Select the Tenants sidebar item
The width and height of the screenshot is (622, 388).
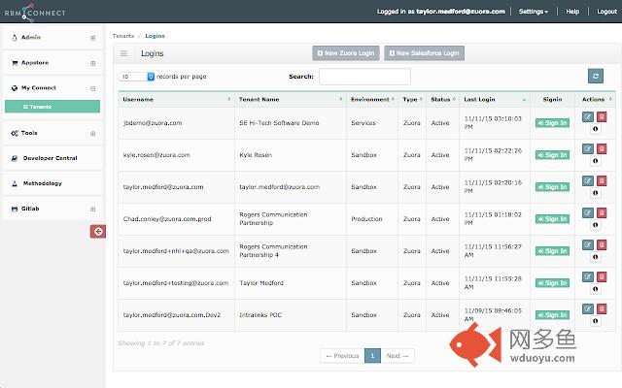pyautogui.click(x=52, y=107)
